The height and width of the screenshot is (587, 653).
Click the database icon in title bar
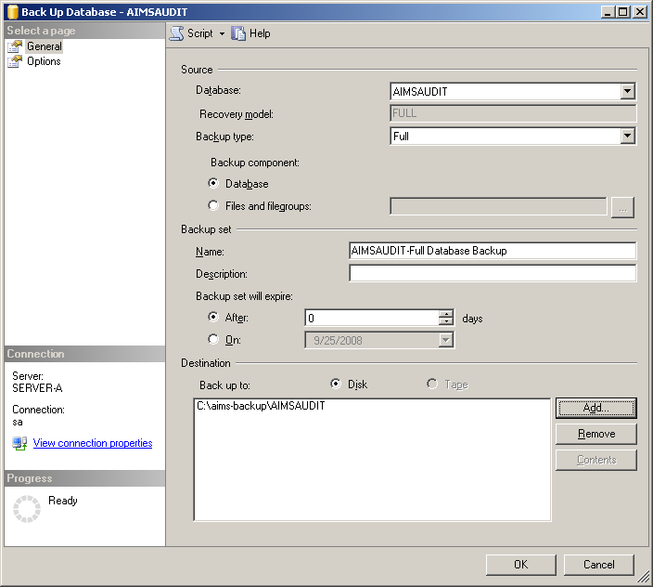[11, 12]
